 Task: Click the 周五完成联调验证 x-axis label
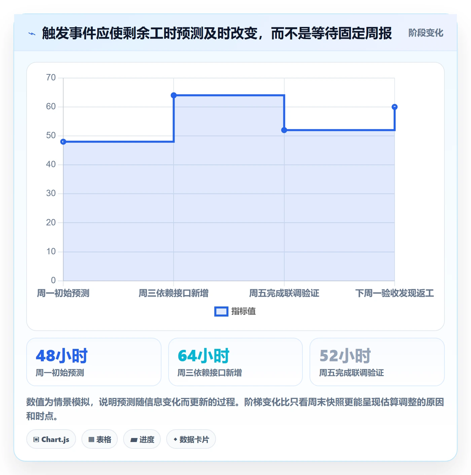284,293
